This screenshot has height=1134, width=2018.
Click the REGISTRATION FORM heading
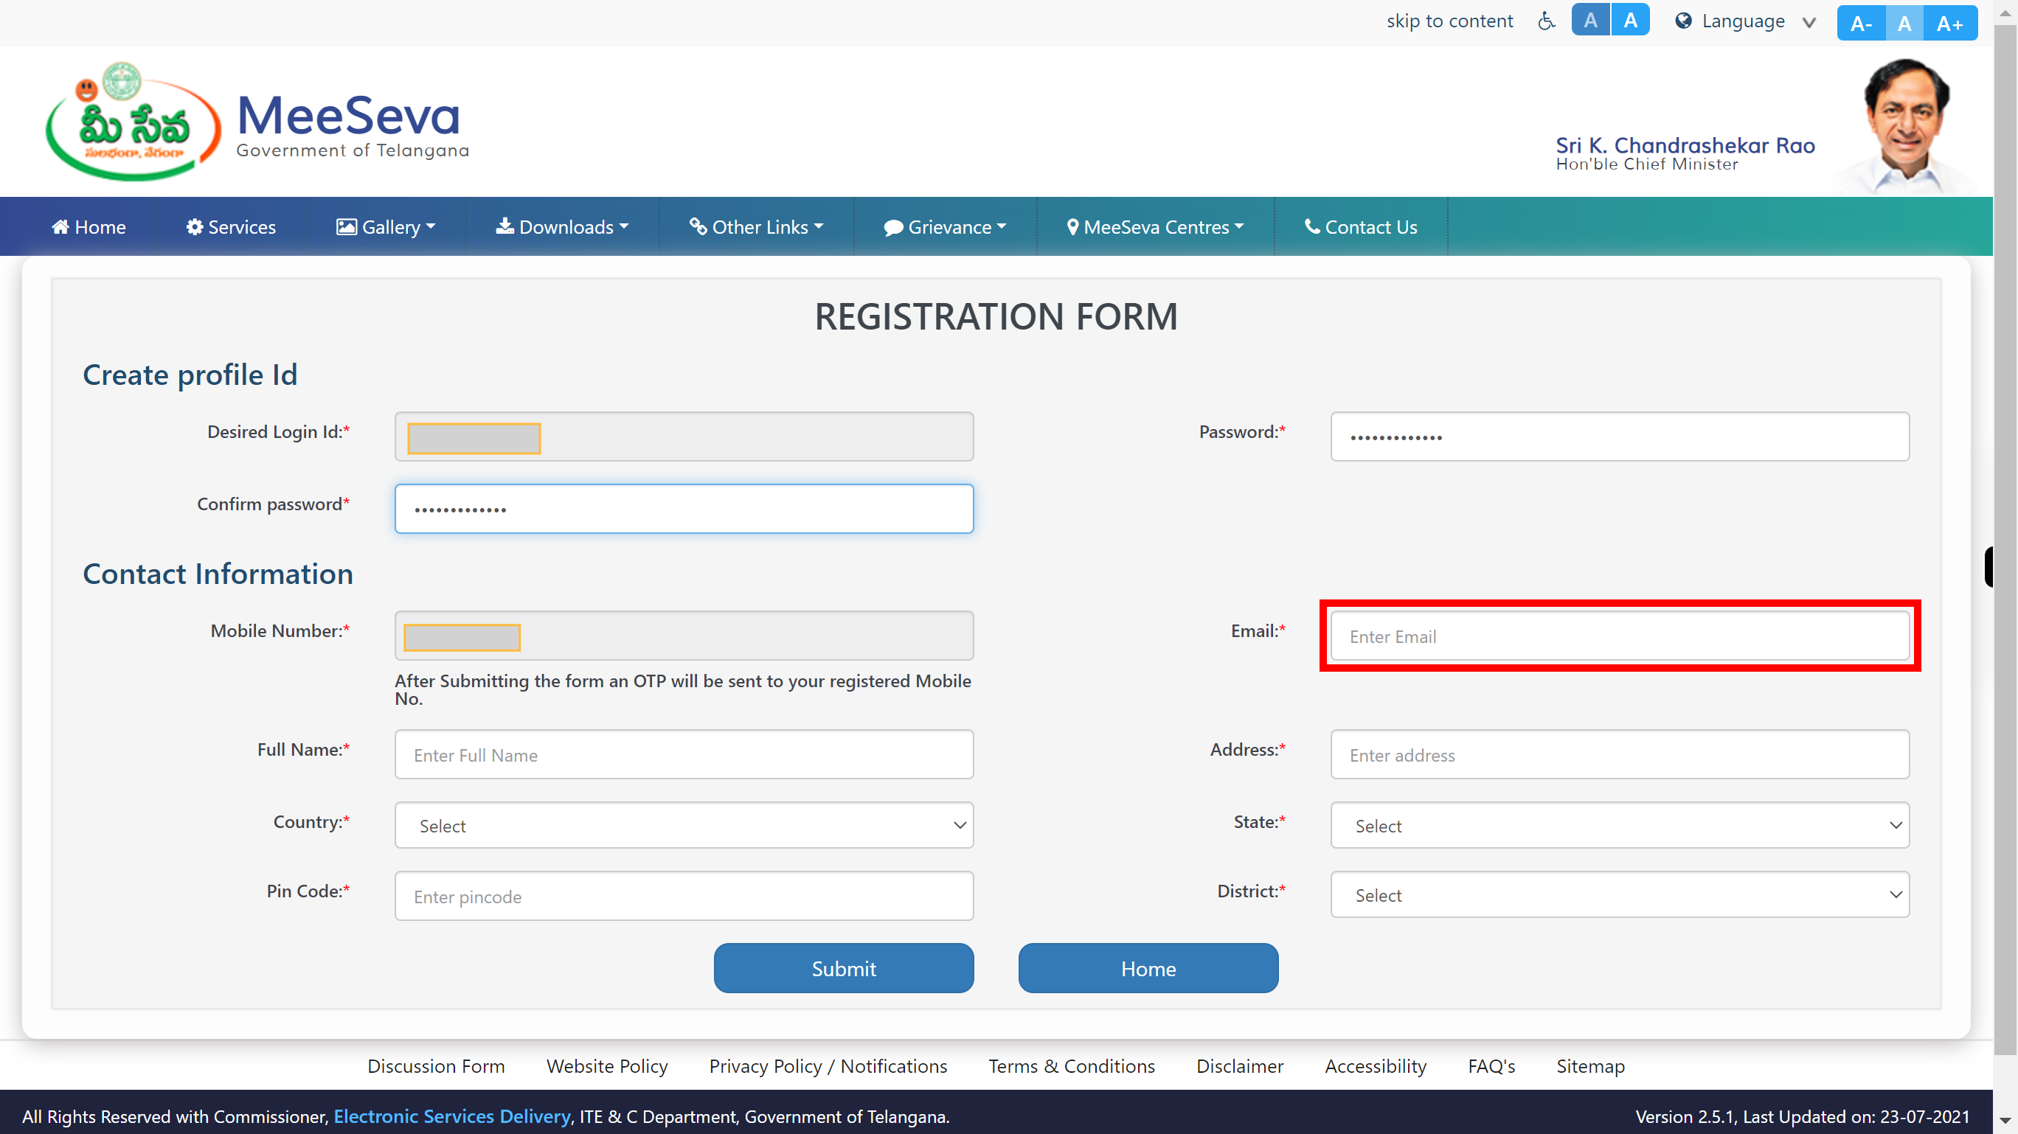[x=996, y=317]
